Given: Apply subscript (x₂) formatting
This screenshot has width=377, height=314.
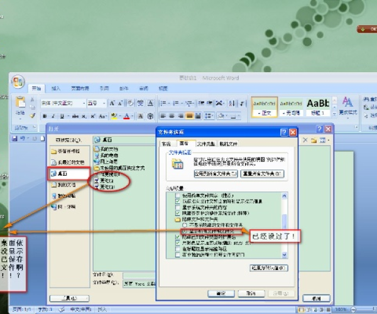Looking at the screenshot, I should pyautogui.click(x=84, y=116).
